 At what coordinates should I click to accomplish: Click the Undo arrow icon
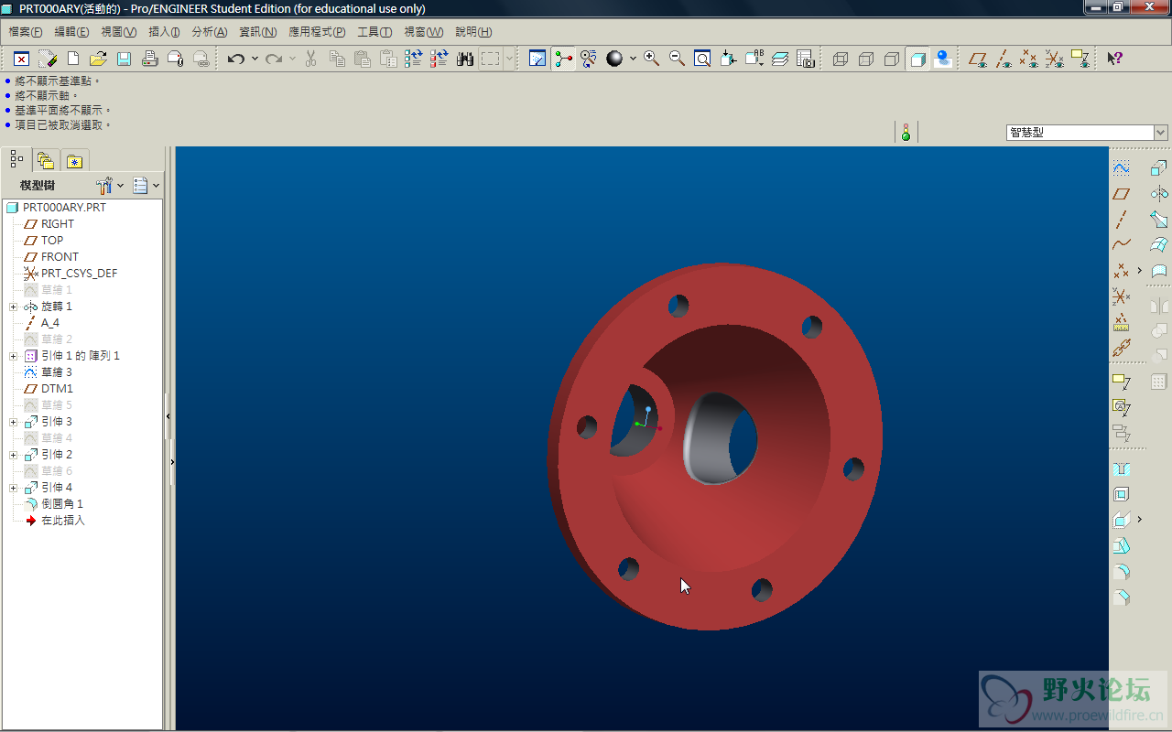(x=235, y=59)
